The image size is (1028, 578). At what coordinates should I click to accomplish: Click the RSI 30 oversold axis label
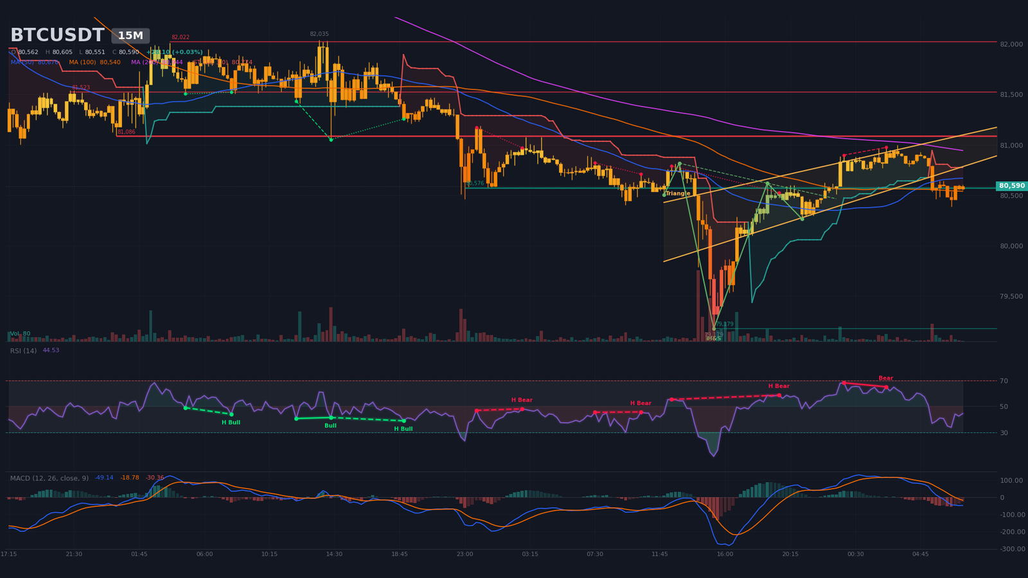point(1004,433)
